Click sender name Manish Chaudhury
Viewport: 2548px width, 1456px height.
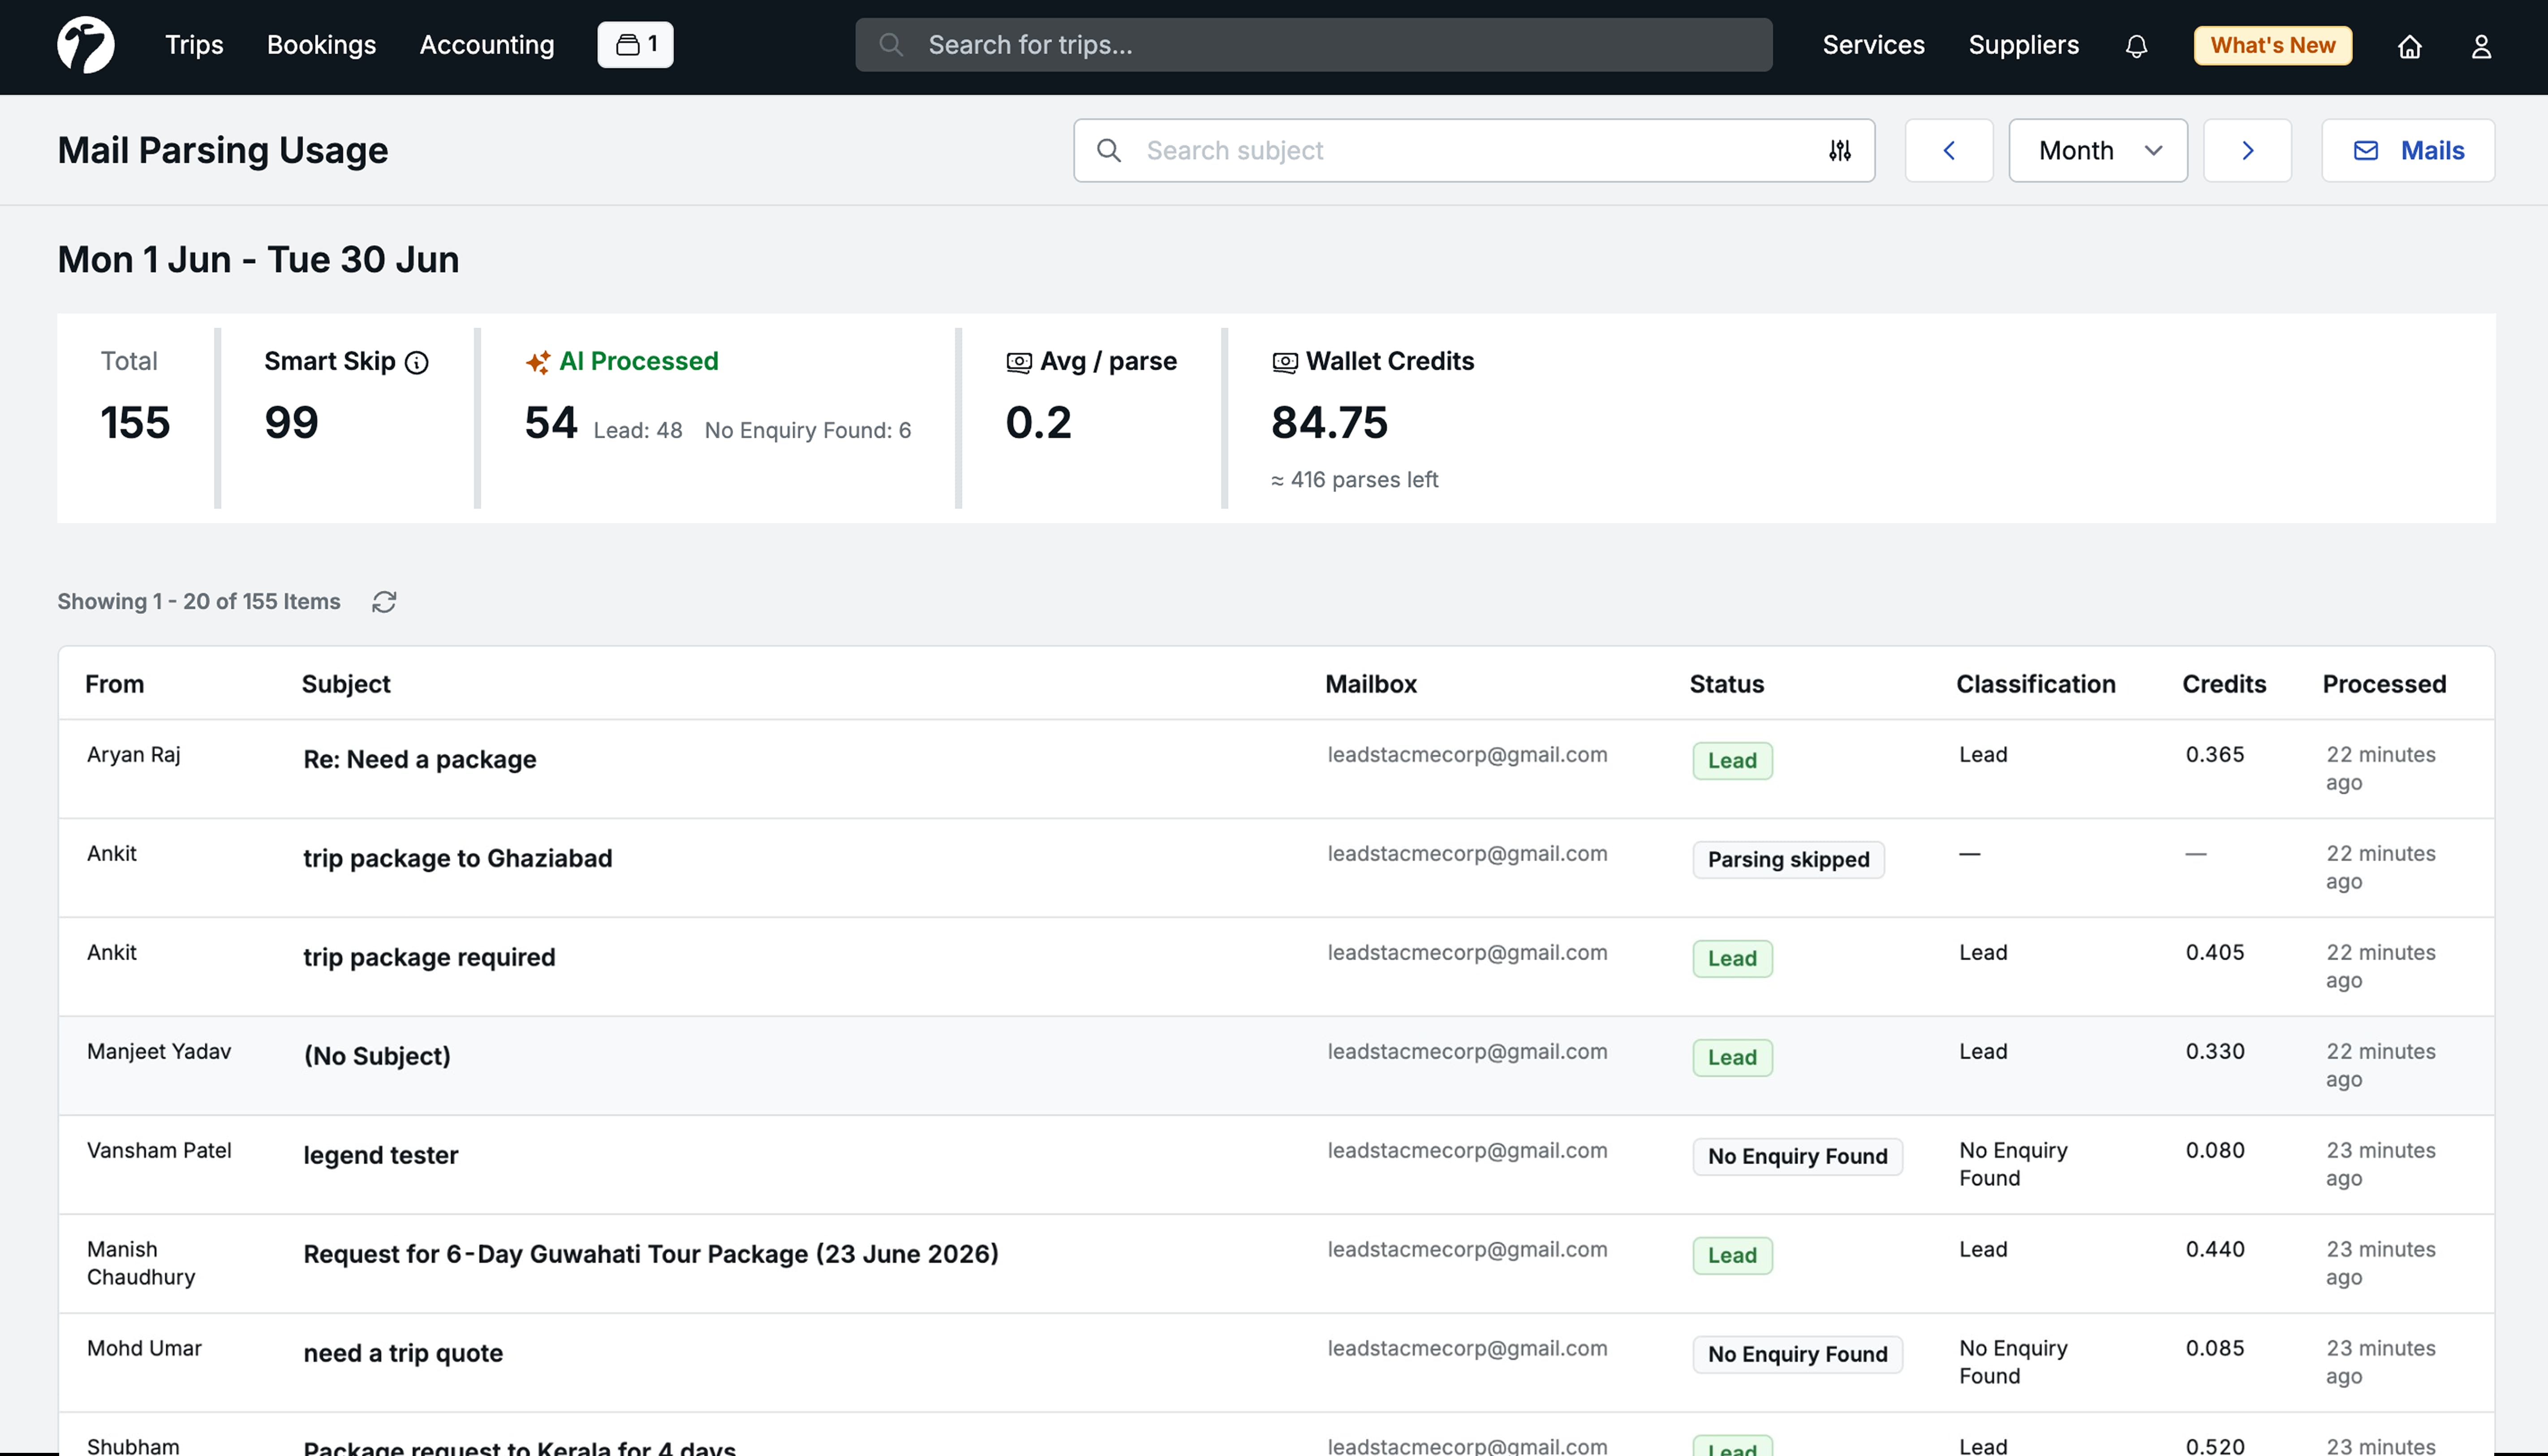[141, 1264]
